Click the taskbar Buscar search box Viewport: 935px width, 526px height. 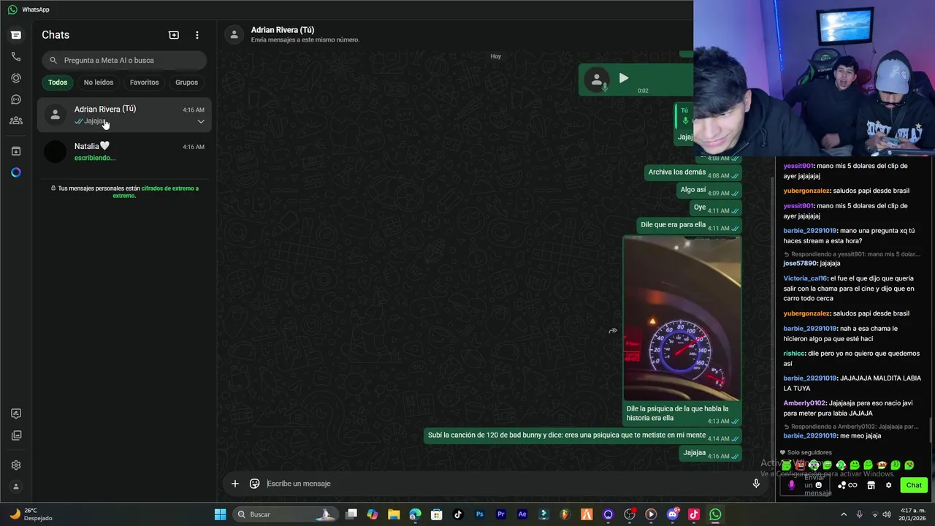tap(286, 514)
